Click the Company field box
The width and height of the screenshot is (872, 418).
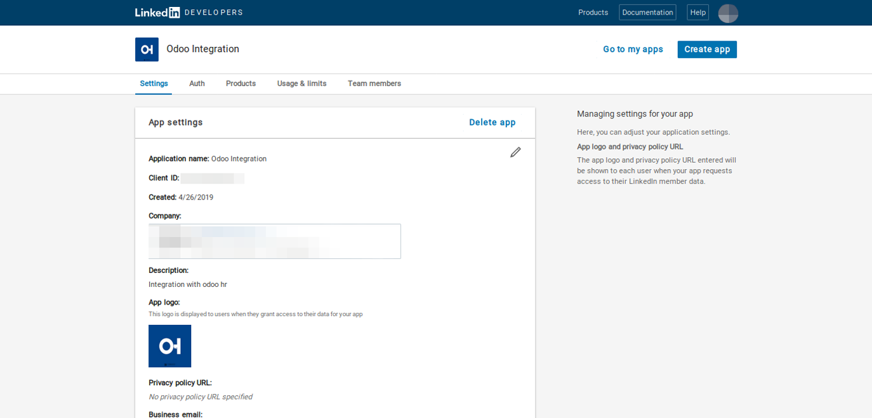click(275, 241)
